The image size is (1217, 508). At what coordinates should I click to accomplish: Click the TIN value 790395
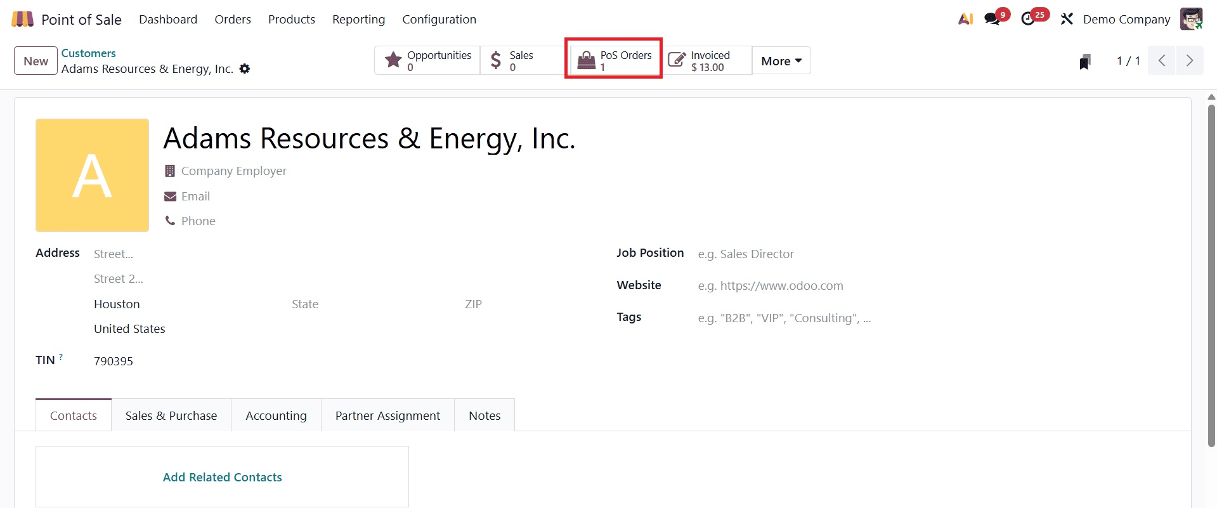click(x=114, y=361)
